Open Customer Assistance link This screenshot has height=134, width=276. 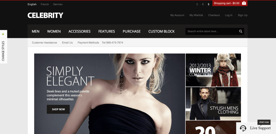[44, 43]
